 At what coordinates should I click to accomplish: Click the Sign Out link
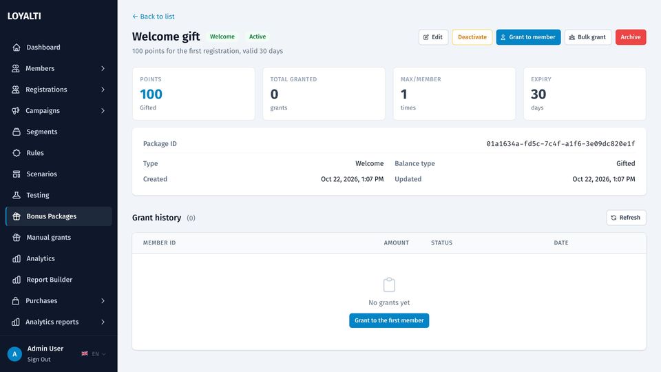[39, 360]
